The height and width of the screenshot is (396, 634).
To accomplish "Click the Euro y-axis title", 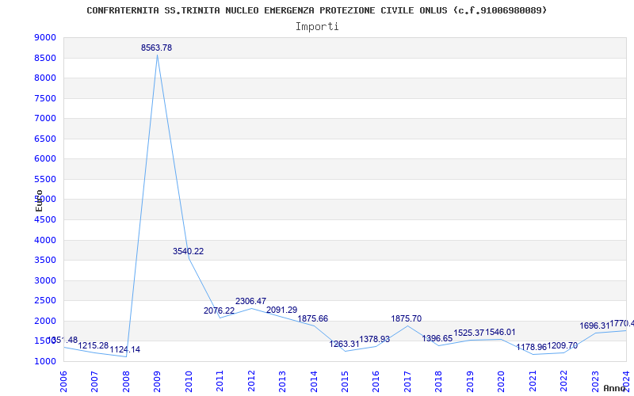I will (x=39, y=201).
